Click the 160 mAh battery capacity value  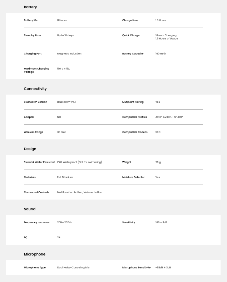pyautogui.click(x=161, y=54)
